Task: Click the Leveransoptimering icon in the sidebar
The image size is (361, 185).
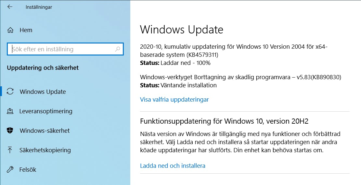Action: [10, 111]
